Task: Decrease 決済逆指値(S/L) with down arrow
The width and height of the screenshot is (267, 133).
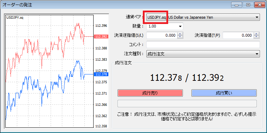Action: pos(180,37)
